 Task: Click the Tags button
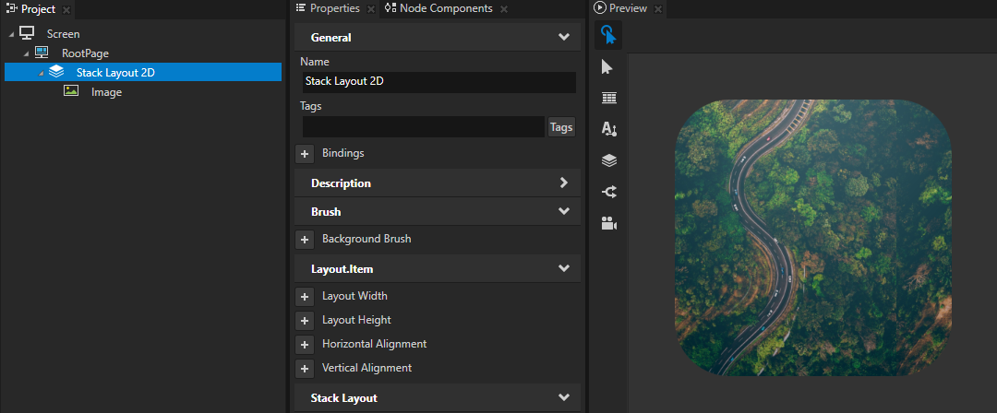pos(560,127)
